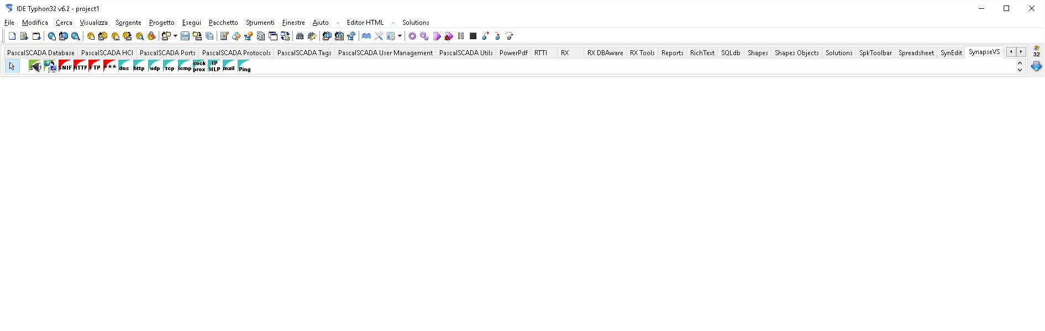Viewport: 1045px width, 331px height.
Task: Pick the FTP component from the palette
Action: point(95,66)
